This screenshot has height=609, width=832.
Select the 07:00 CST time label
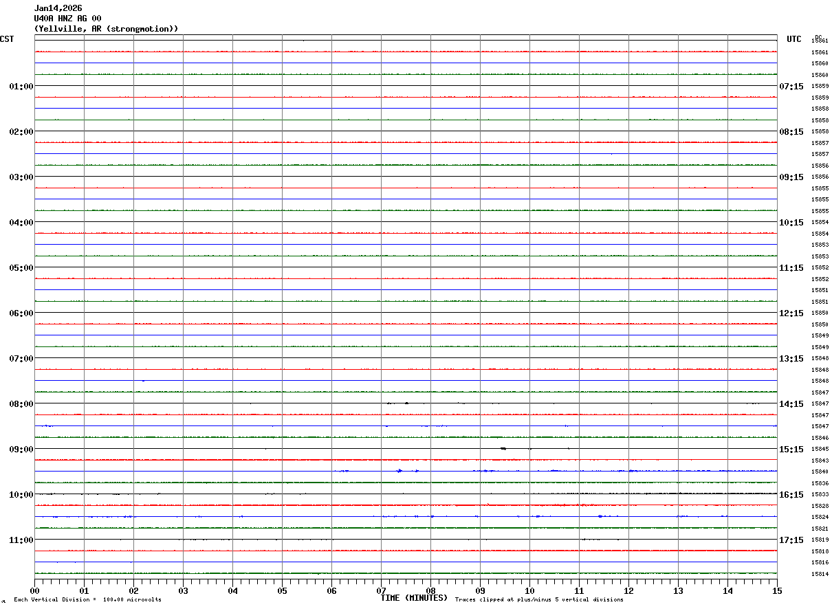pyautogui.click(x=21, y=358)
